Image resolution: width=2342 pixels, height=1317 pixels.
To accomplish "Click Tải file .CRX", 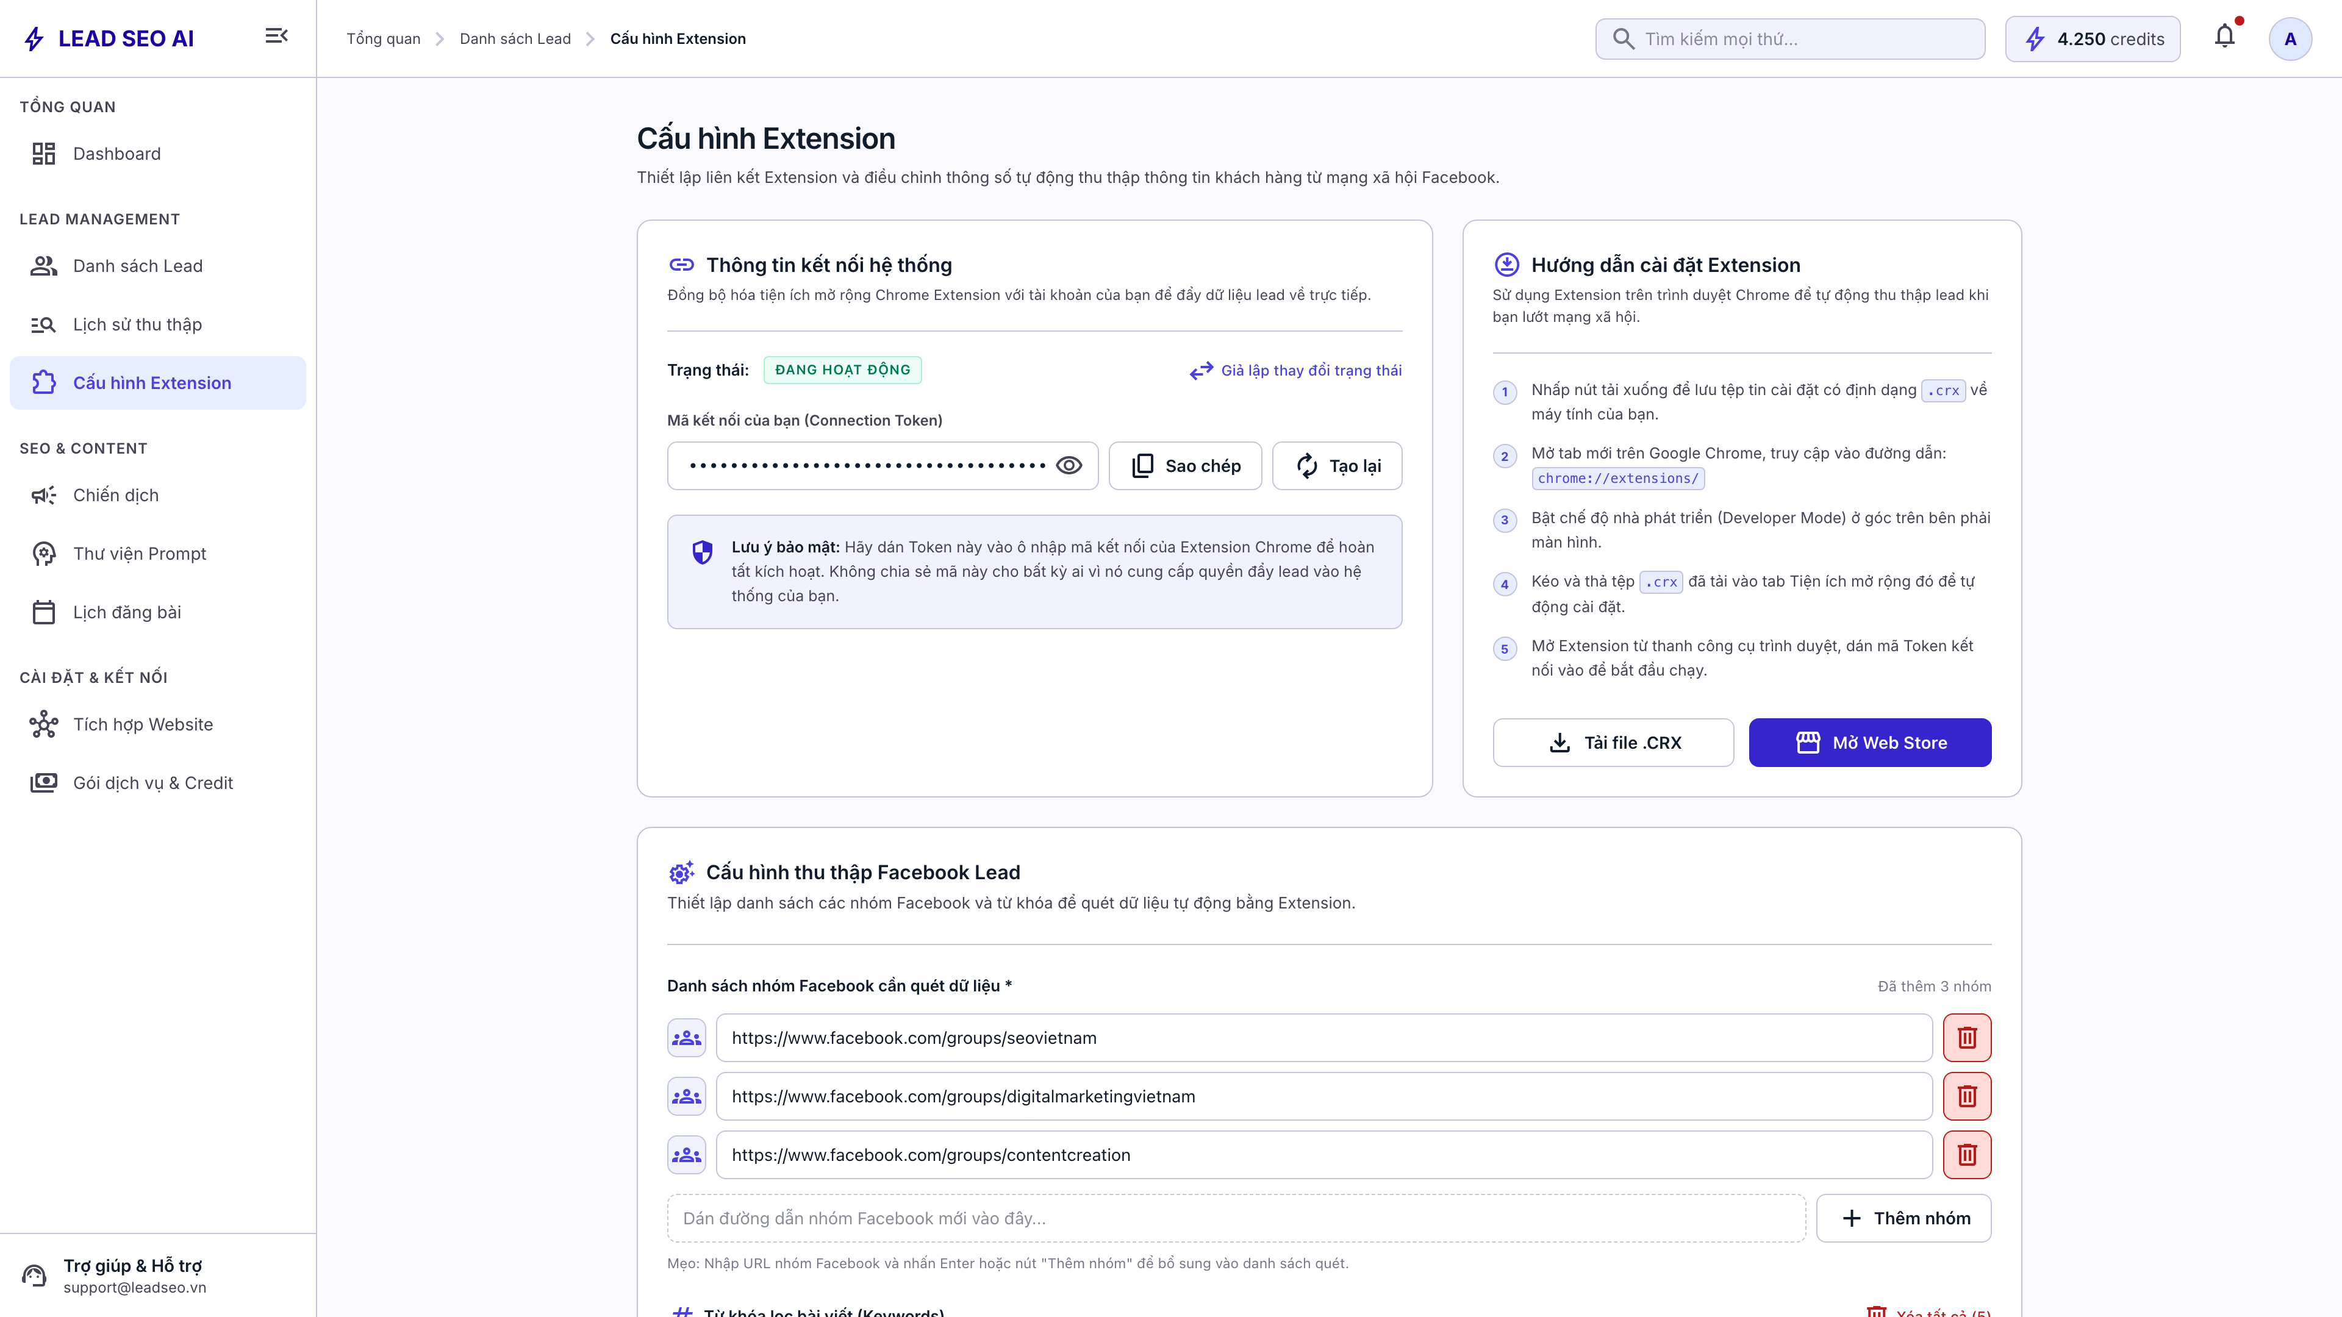I will tap(1613, 743).
